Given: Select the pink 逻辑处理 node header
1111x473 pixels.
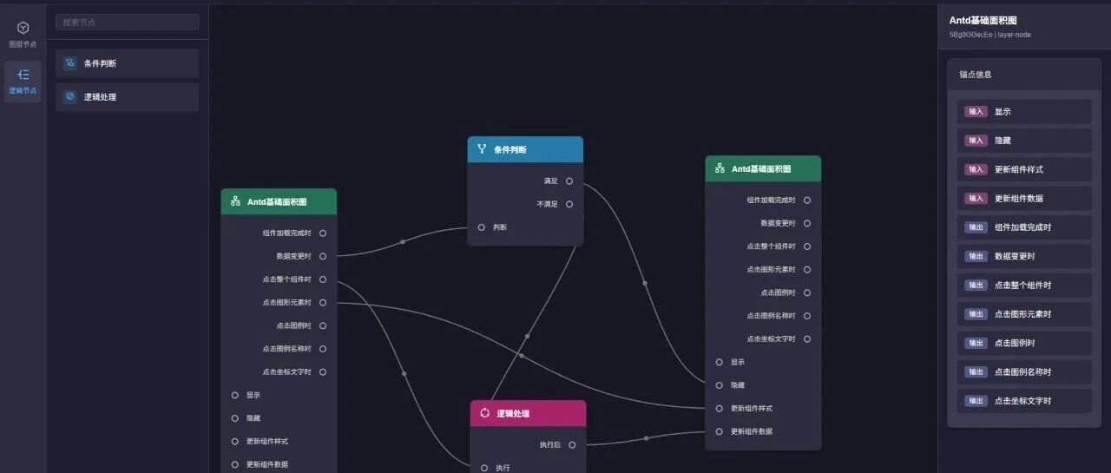Looking at the screenshot, I should [528, 413].
